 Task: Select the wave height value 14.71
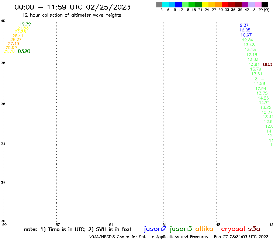point(265,103)
